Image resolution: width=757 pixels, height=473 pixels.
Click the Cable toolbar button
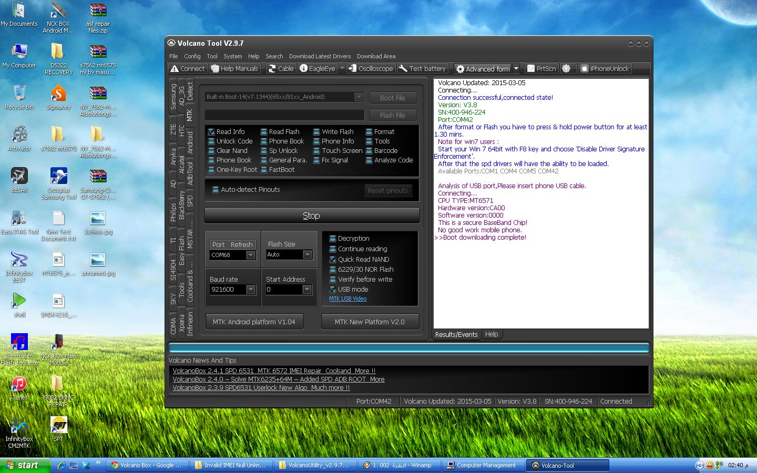(x=280, y=68)
